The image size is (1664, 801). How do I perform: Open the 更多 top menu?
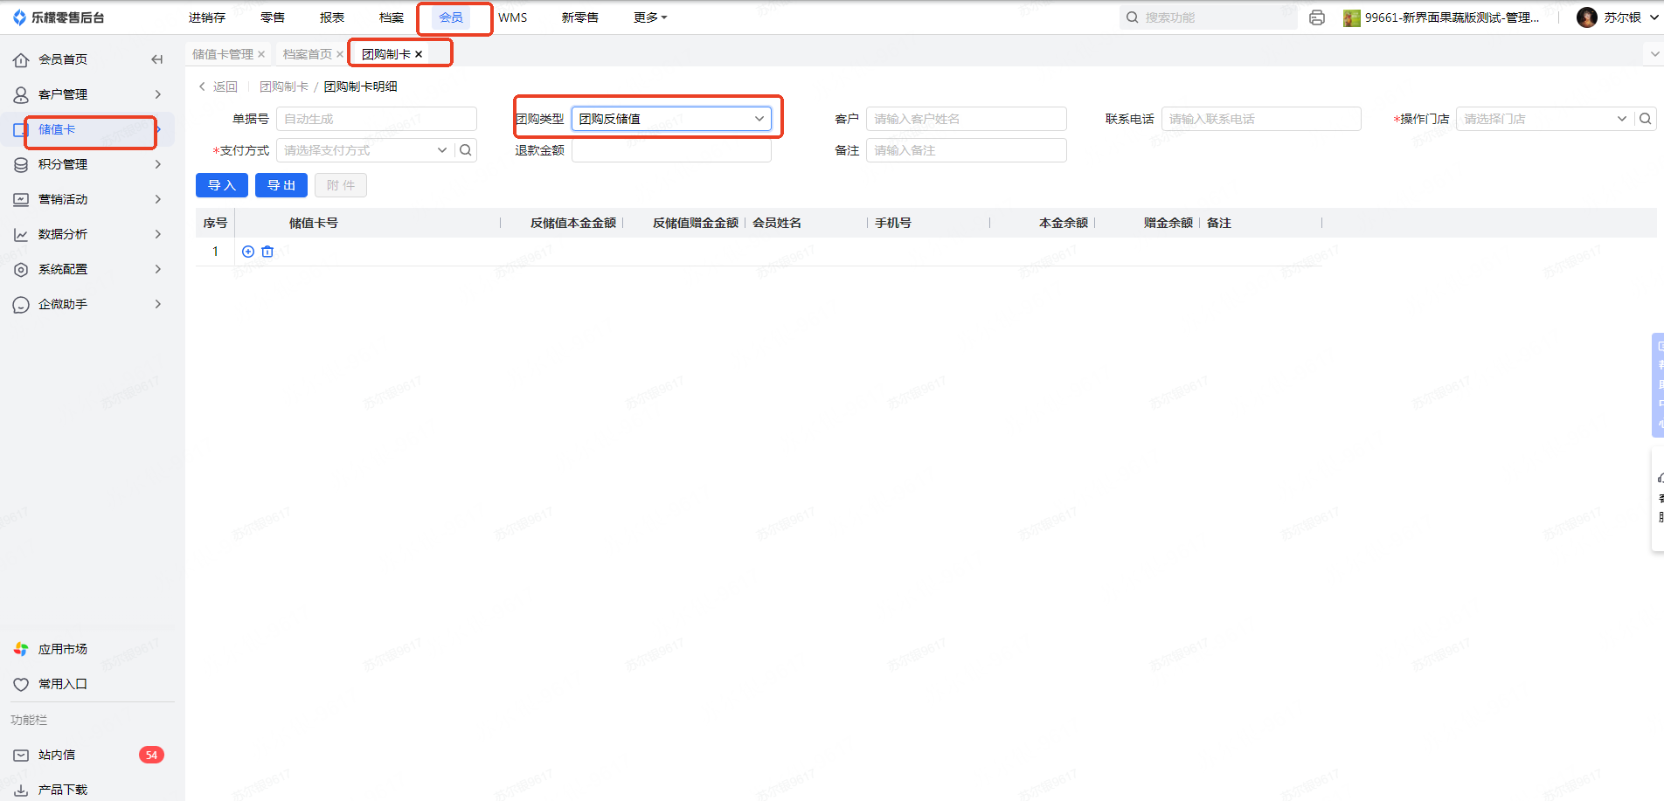650,17
